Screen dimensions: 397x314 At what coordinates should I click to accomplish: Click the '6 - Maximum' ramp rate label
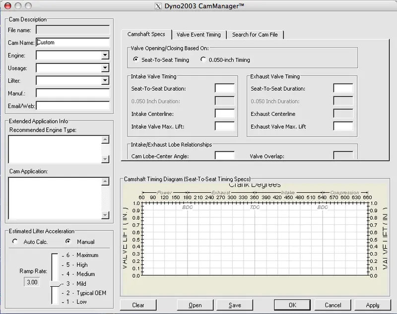tap(82, 255)
